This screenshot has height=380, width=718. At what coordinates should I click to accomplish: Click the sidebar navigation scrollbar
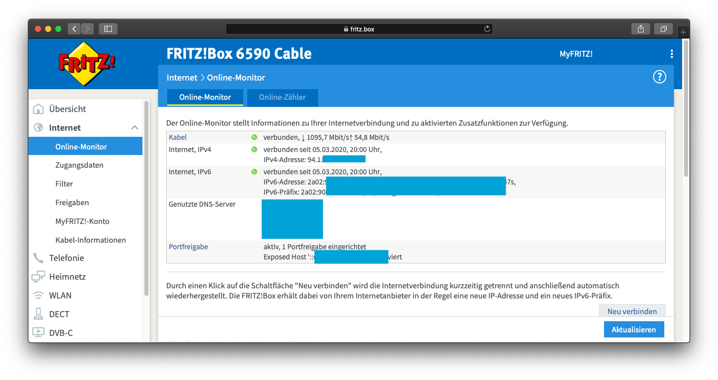click(146, 198)
